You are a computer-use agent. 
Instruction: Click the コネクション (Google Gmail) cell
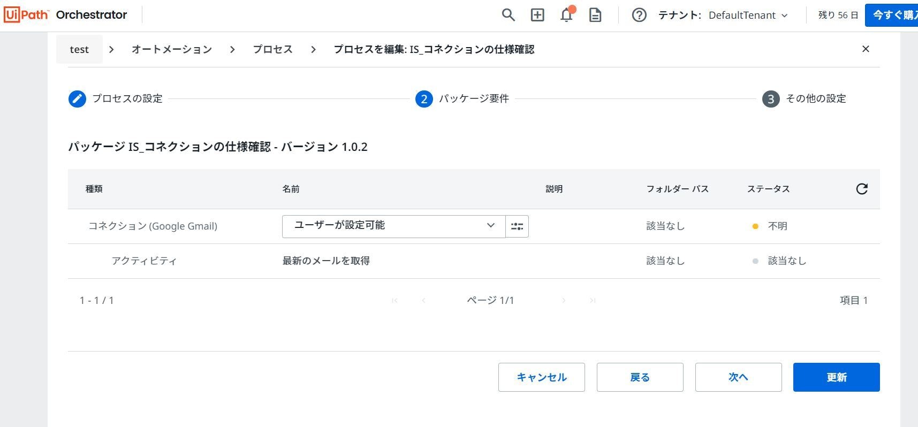[x=153, y=226]
